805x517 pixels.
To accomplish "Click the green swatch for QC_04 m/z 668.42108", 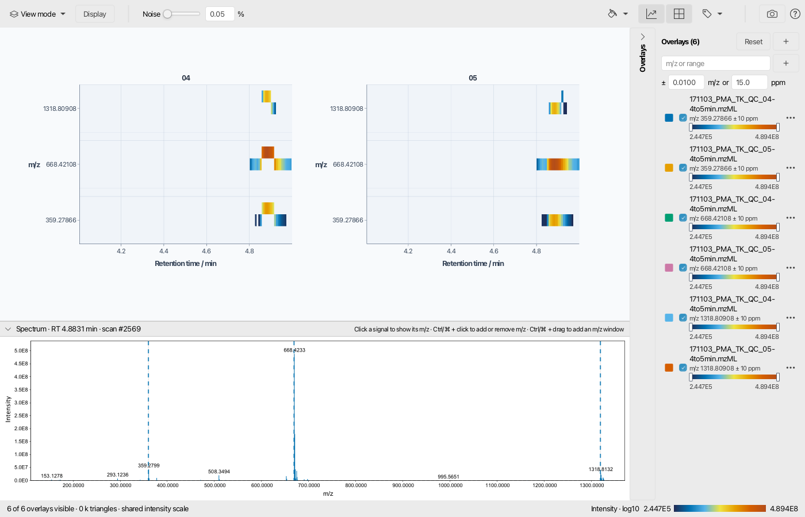I will click(x=669, y=218).
